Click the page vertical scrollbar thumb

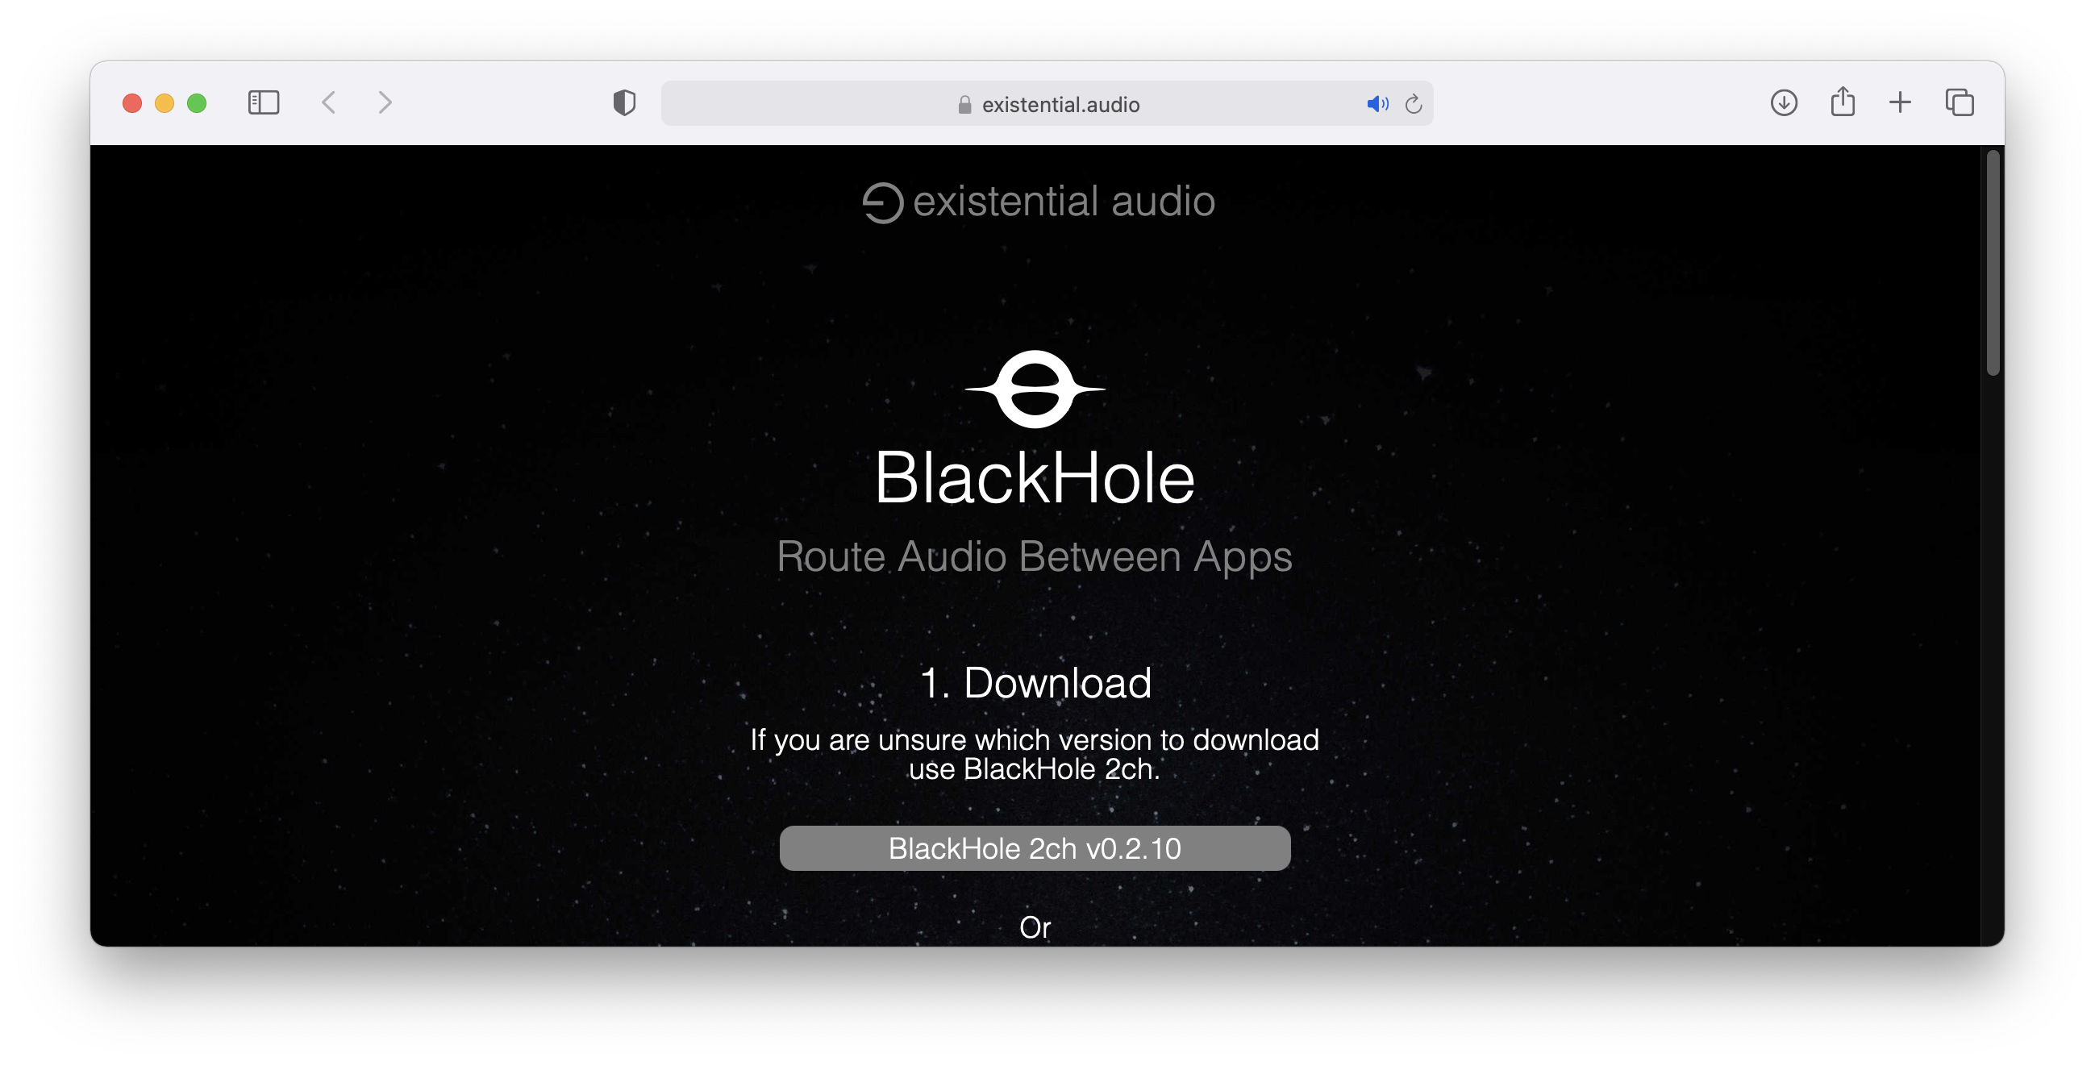1992,262
